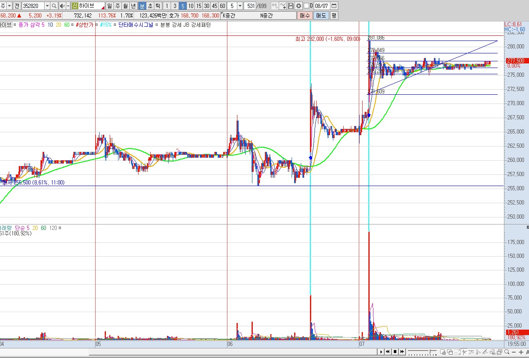Click the trend line drawing icon
529x358 pixels.
486,352
